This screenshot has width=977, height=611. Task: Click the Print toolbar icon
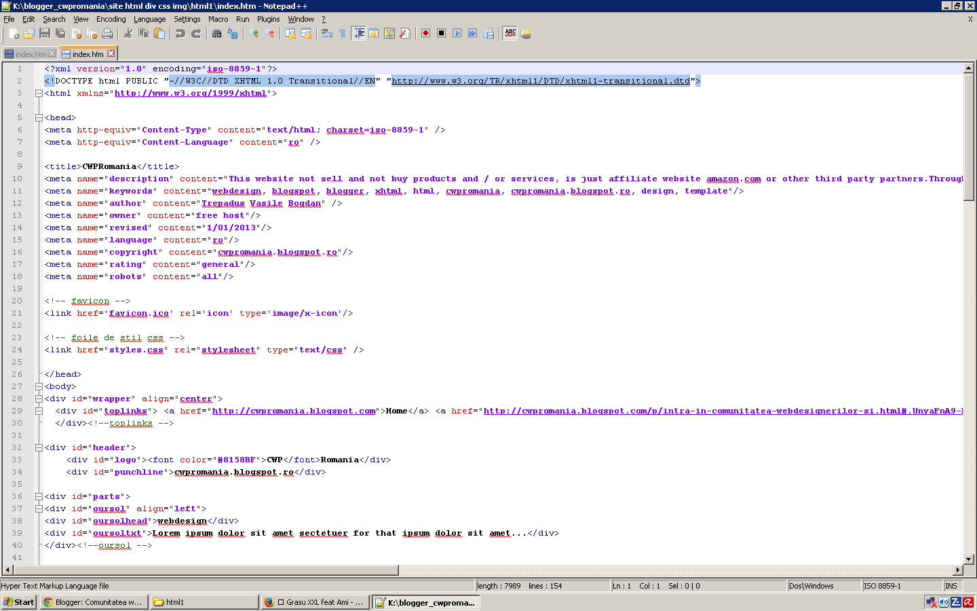pyautogui.click(x=107, y=33)
